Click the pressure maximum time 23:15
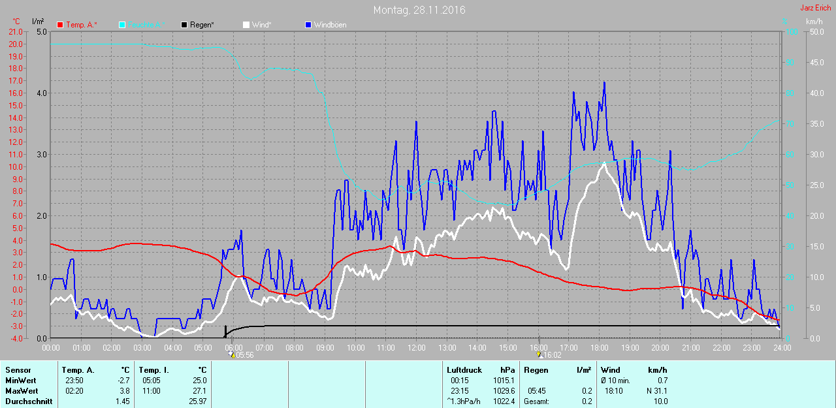The width and height of the screenshot is (836, 408). [x=460, y=390]
